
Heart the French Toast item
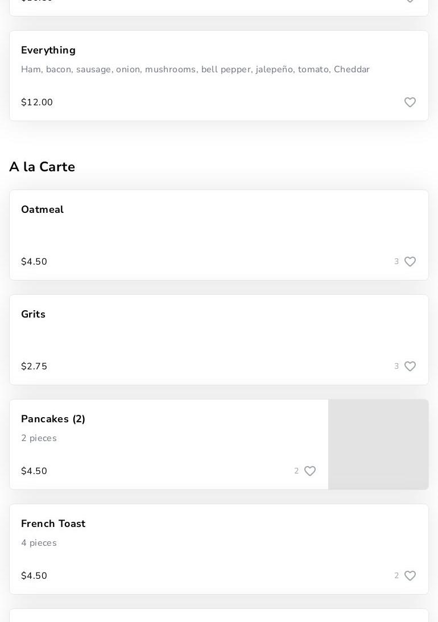410,576
